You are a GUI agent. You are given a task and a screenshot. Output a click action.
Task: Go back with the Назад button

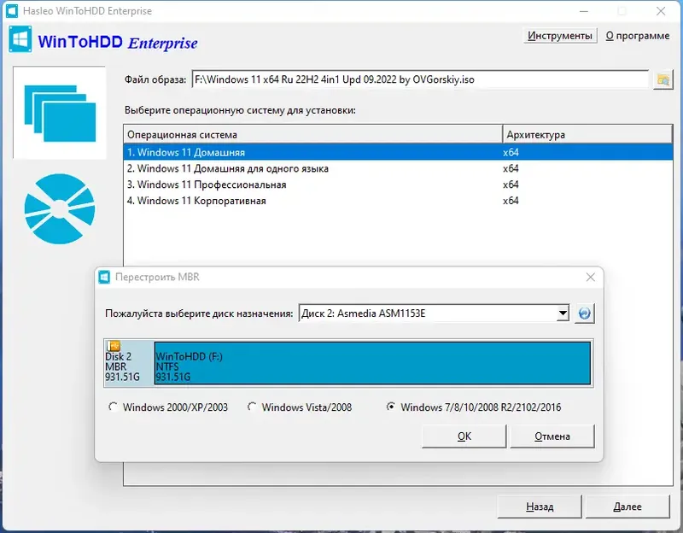pos(540,507)
